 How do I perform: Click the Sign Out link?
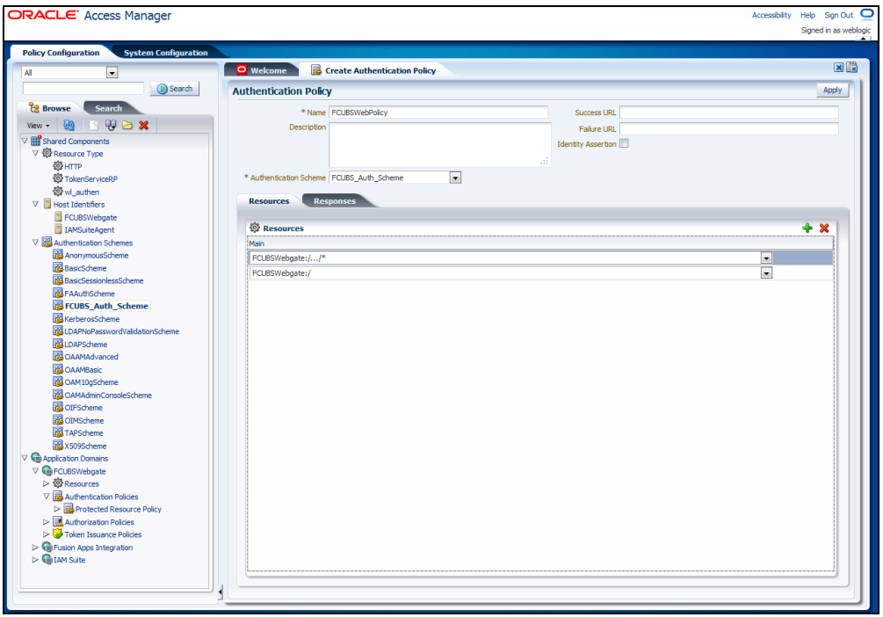tap(838, 15)
